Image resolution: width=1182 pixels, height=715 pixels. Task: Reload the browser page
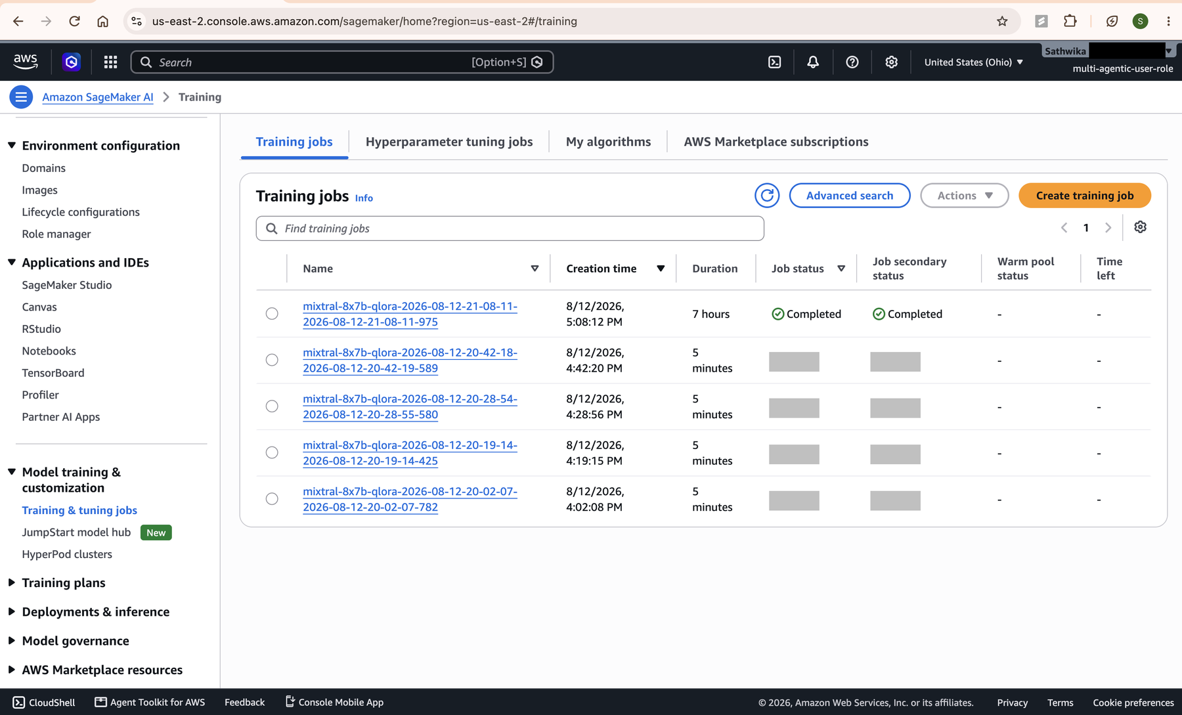[74, 21]
